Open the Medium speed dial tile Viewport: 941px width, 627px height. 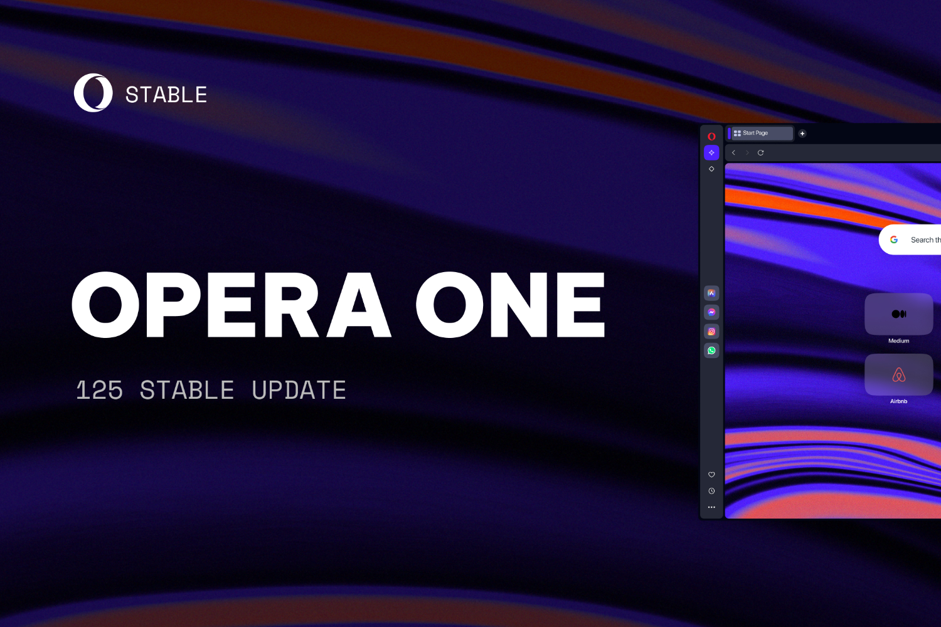click(898, 314)
